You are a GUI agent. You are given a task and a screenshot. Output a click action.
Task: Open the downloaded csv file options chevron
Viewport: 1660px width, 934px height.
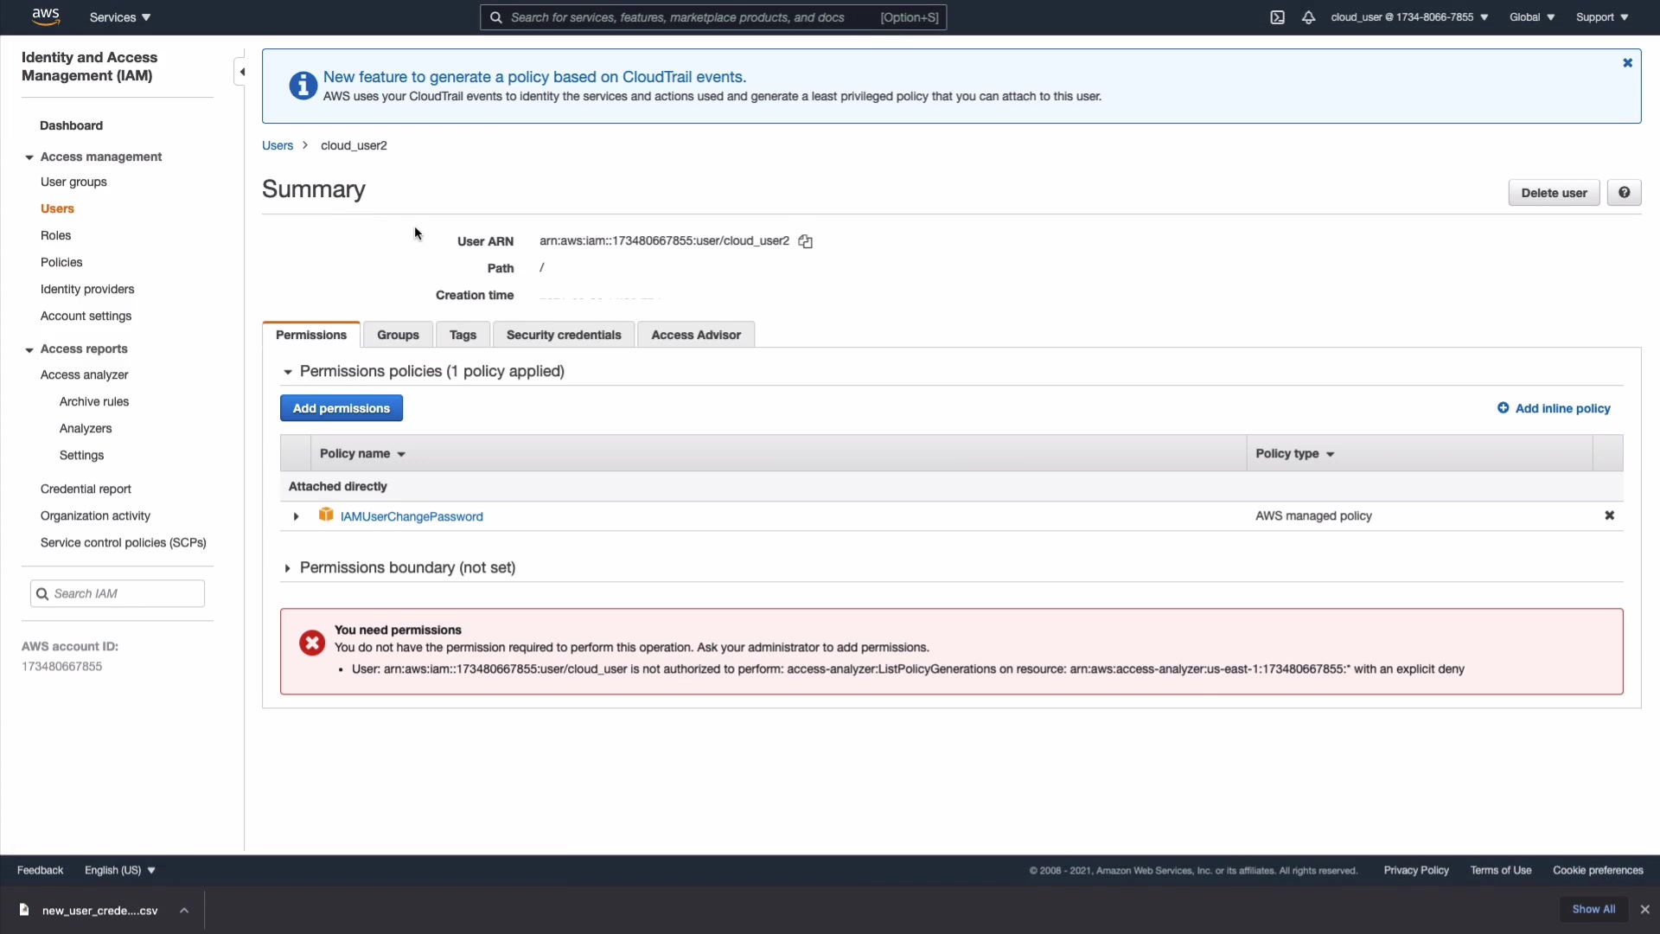(x=184, y=910)
